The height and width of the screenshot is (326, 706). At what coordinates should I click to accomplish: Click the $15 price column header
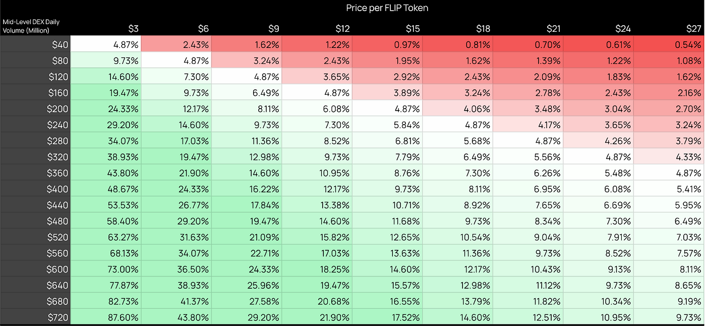(413, 29)
